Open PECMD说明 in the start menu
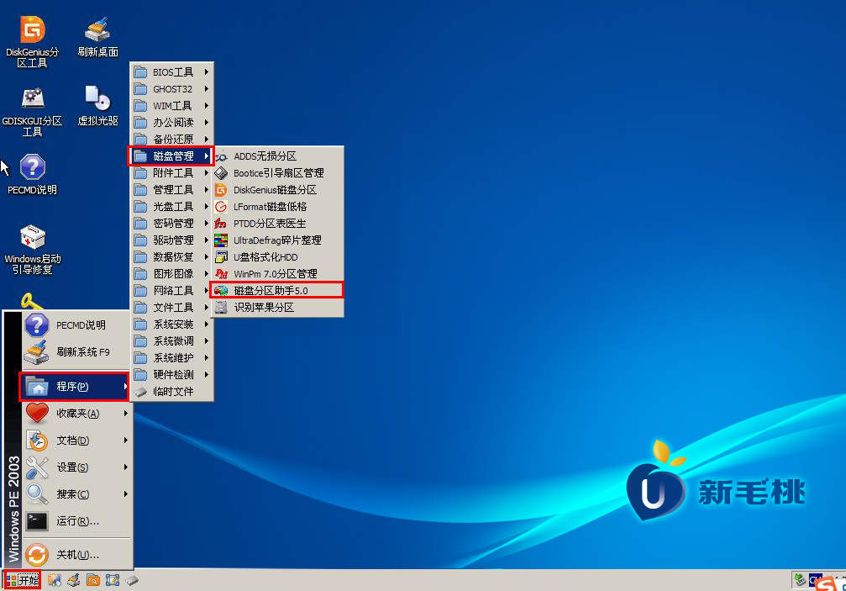The image size is (846, 591). coord(76,325)
